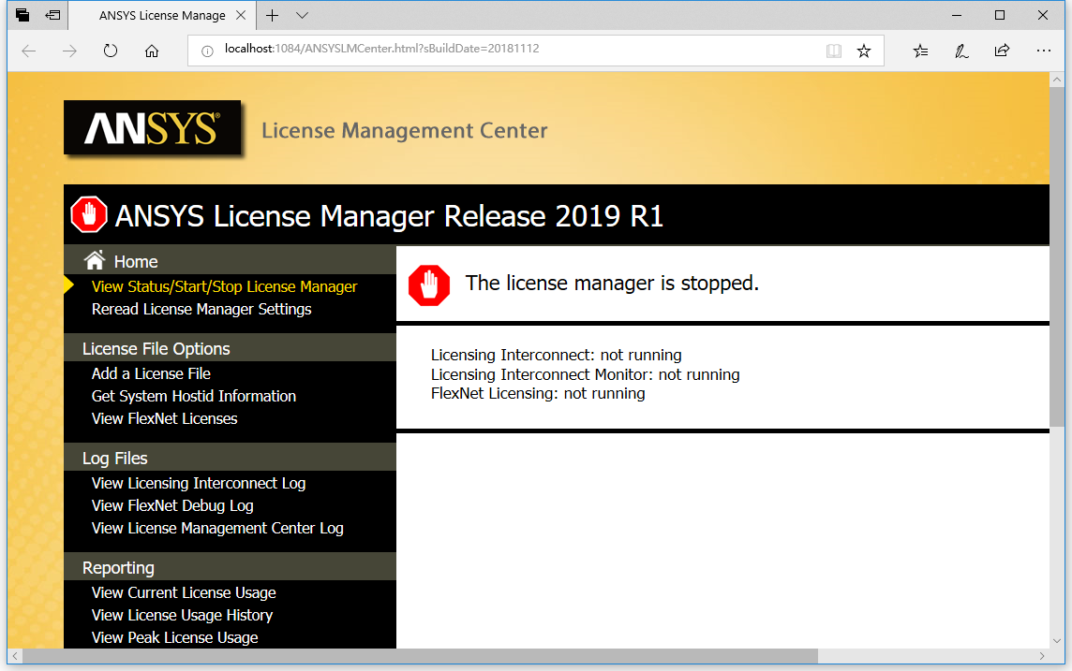Click the vertical scrollbar up arrow
This screenshot has width=1072, height=671.
tap(1057, 80)
